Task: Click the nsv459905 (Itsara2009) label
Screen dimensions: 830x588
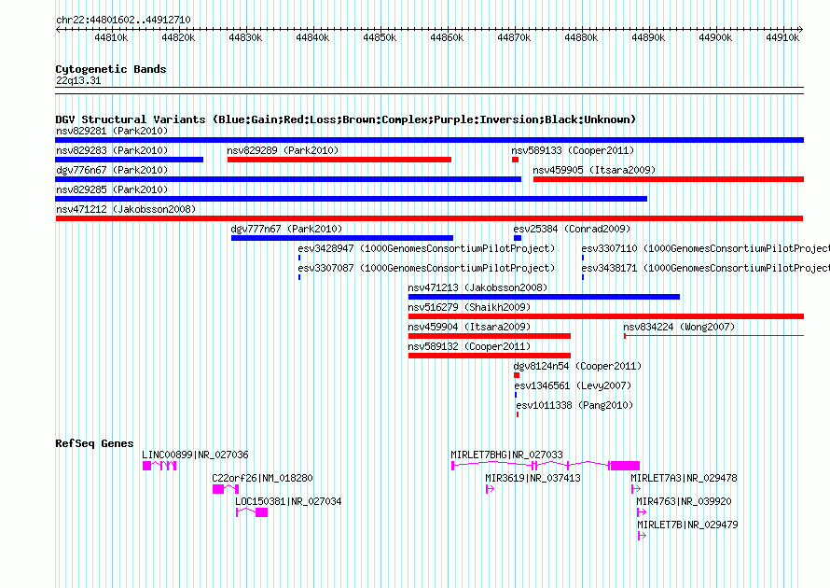Action: pos(594,170)
